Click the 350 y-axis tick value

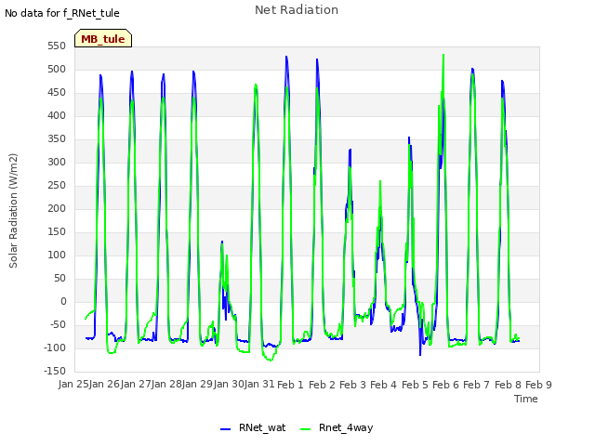pyautogui.click(x=57, y=138)
